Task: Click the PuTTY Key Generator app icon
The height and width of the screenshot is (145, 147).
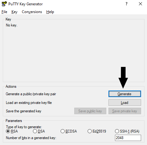Action: point(4,4)
